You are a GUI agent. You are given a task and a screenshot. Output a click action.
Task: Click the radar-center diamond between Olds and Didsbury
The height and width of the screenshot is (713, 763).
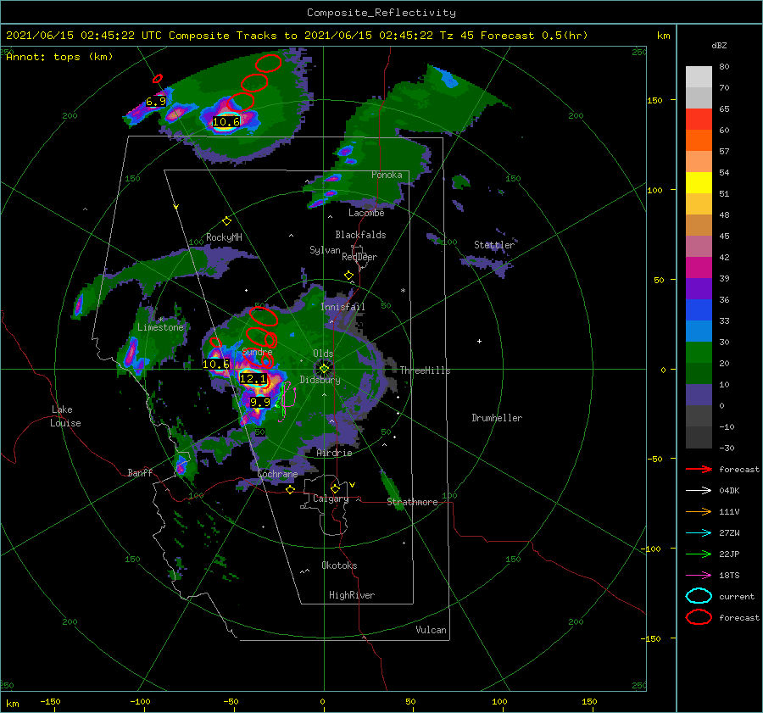pos(324,369)
